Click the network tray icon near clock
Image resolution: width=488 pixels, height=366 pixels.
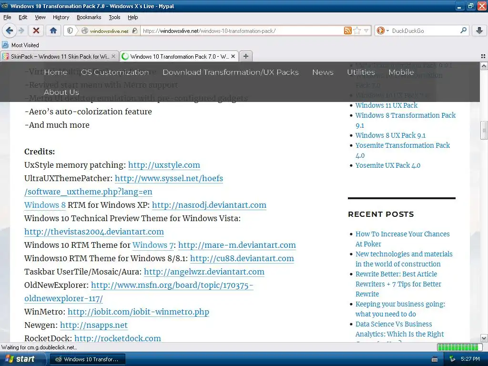452,359
